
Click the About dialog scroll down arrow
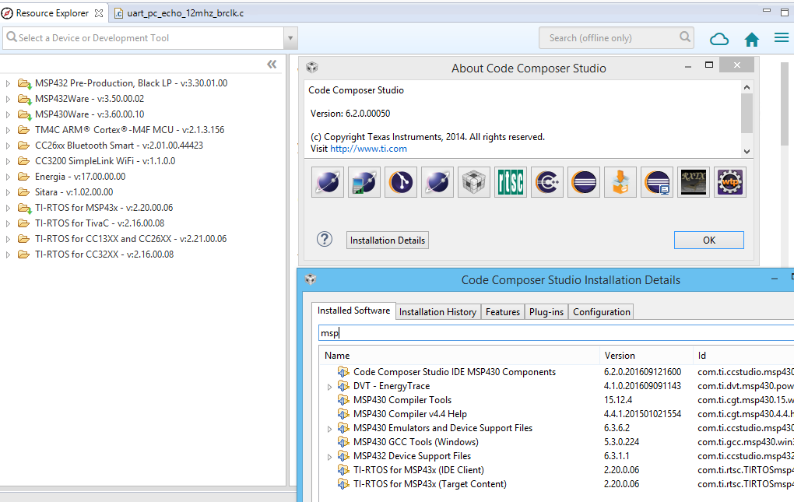(747, 151)
